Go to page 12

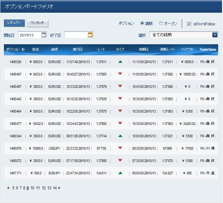tap(44, 188)
